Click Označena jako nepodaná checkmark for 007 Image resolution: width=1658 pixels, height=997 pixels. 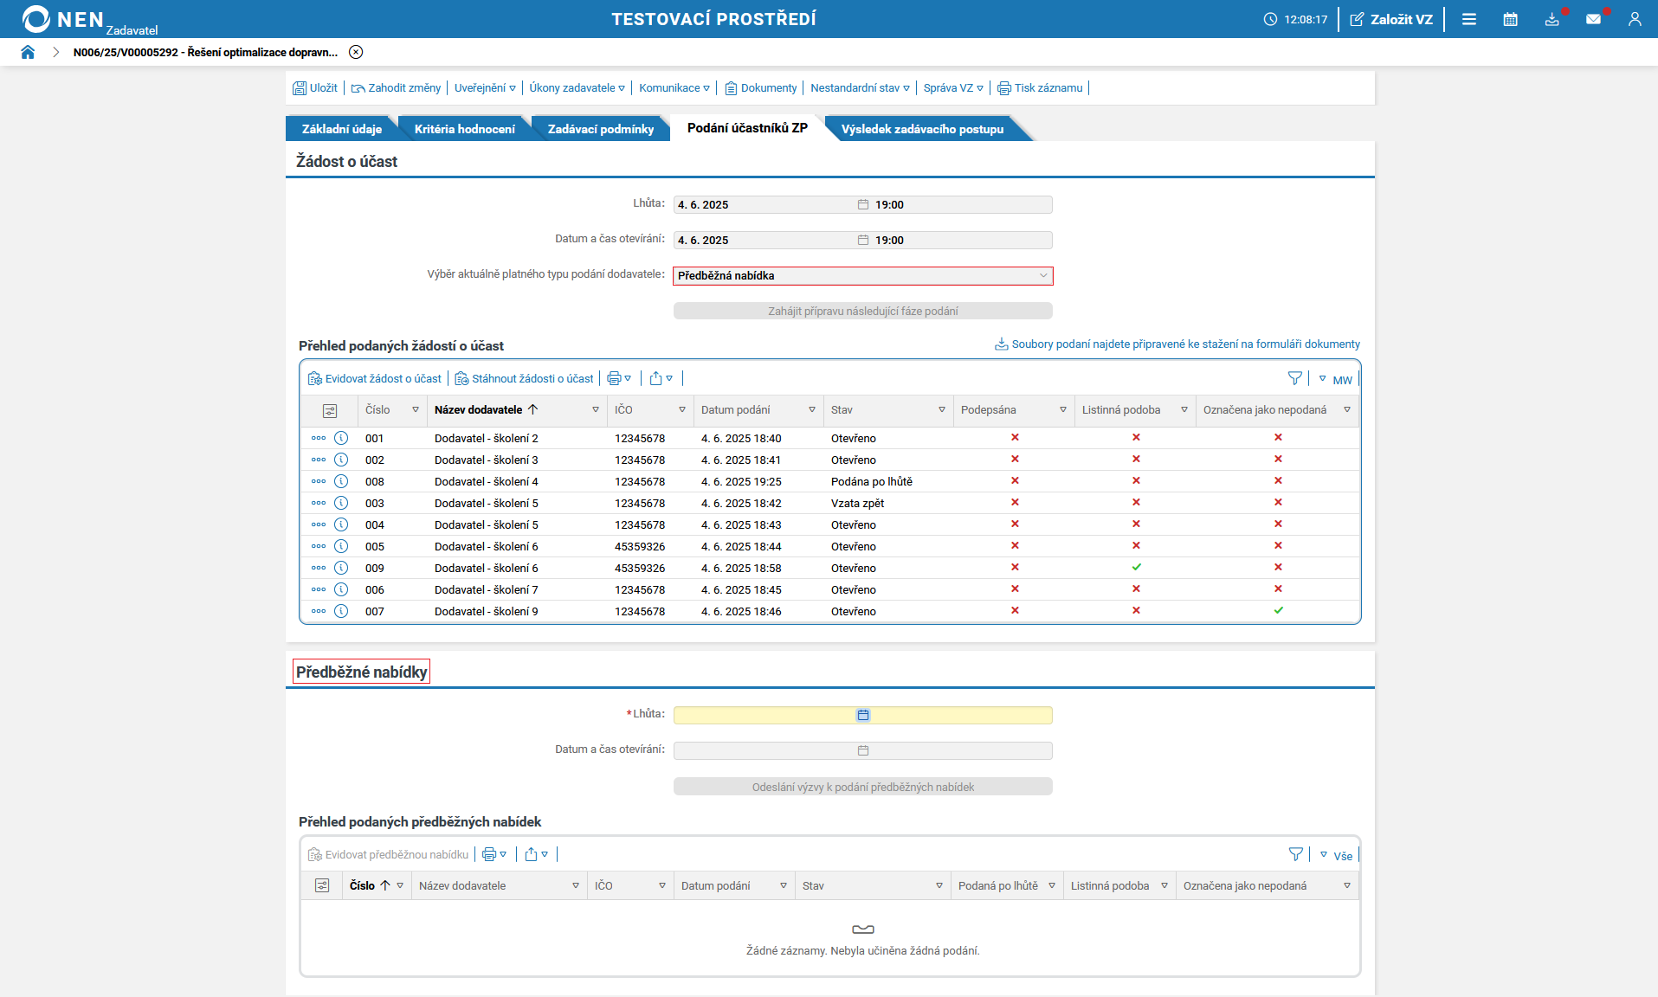pos(1278,611)
